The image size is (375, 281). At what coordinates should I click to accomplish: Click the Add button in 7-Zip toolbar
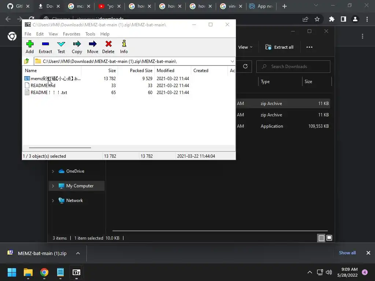point(30,47)
